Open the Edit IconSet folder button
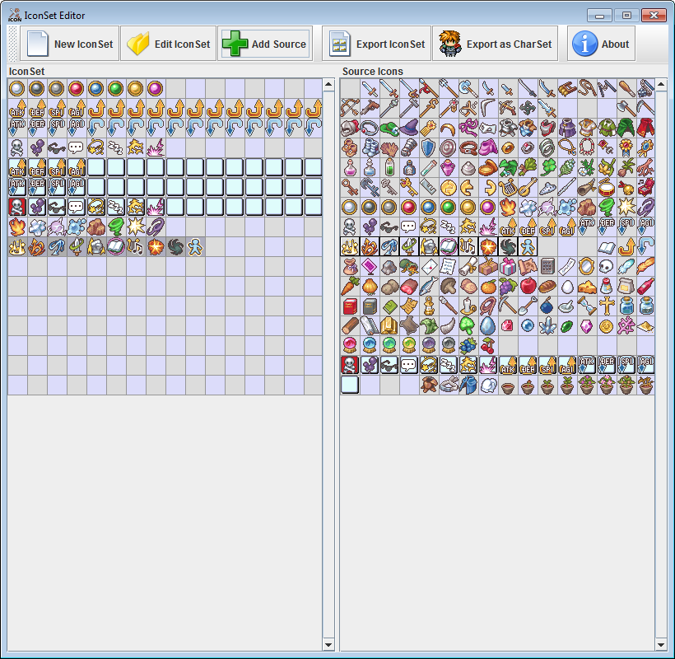This screenshot has width=675, height=659. pos(168,44)
